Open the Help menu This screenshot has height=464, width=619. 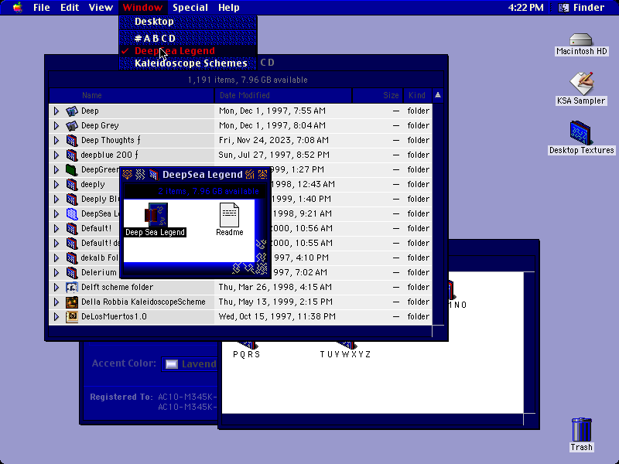tap(228, 8)
